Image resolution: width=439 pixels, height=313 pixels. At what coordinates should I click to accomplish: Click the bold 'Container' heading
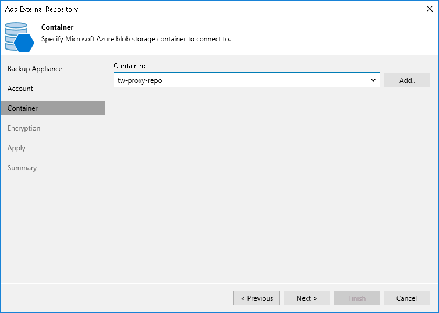coord(58,27)
